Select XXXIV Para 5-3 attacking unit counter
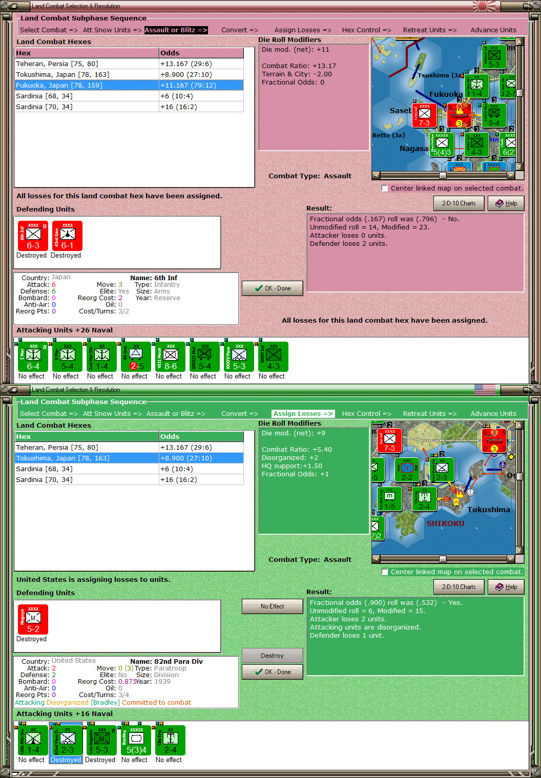This screenshot has height=778, width=541. pos(239,356)
